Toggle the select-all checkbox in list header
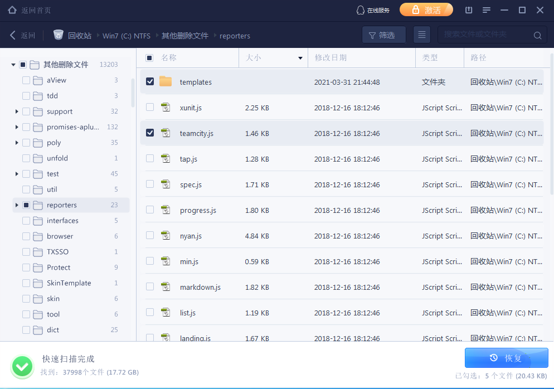The width and height of the screenshot is (554, 389). 149,57
